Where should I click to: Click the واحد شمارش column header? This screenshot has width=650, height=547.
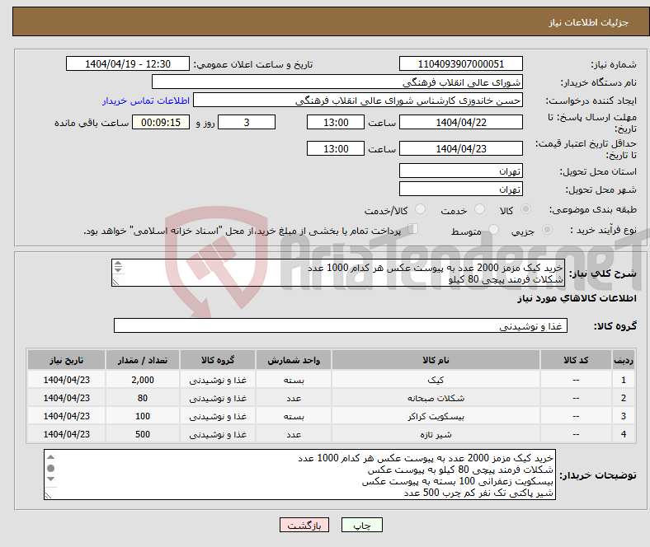[294, 360]
